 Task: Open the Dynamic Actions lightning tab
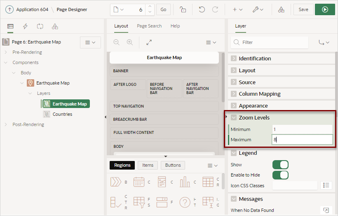pyautogui.click(x=25, y=26)
